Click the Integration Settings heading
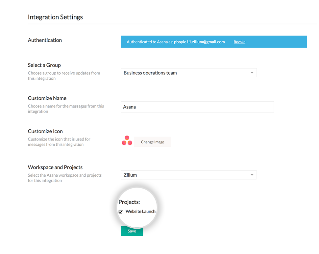The width and height of the screenshot is (319, 254). 55,17
